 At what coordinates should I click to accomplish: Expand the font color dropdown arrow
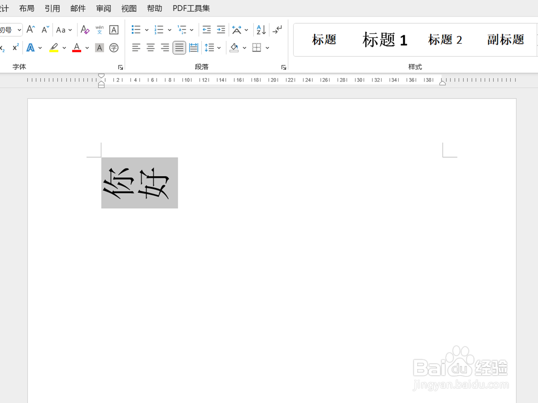87,48
